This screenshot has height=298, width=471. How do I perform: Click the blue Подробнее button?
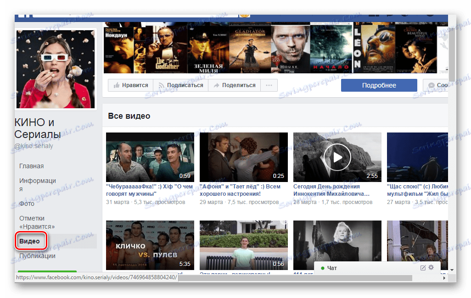(x=379, y=85)
